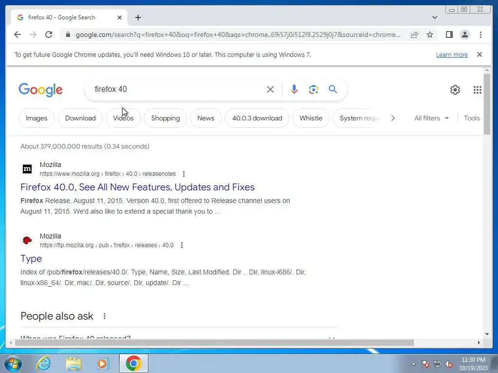Show more filter chips with arrow
The width and height of the screenshot is (498, 373).
tap(393, 118)
